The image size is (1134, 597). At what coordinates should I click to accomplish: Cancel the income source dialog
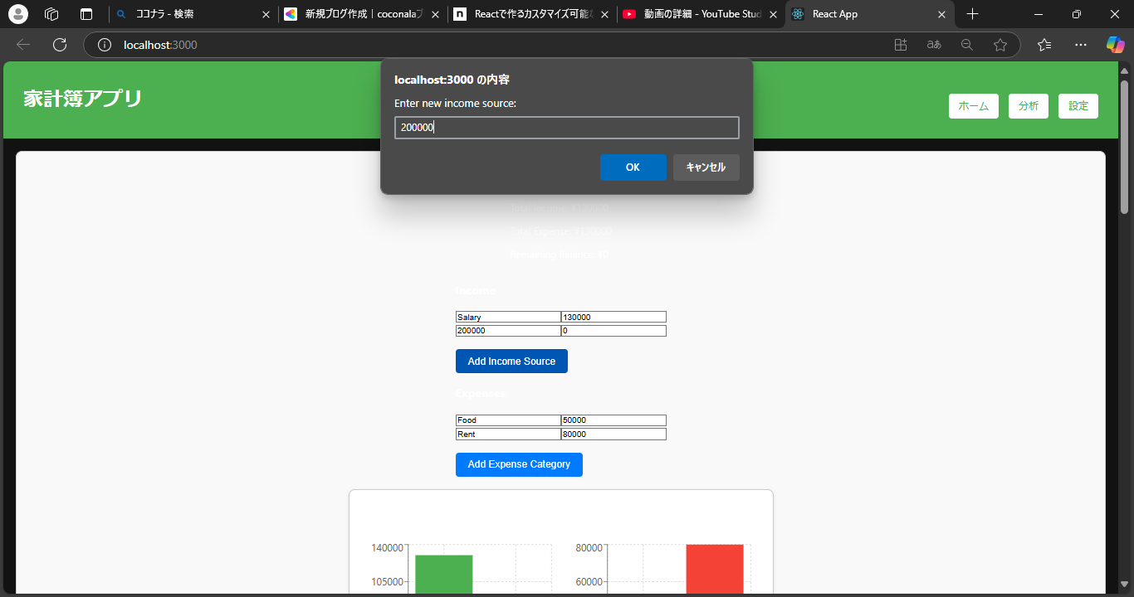pyautogui.click(x=706, y=167)
